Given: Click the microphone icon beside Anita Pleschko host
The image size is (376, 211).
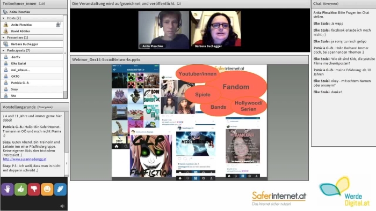Looking at the screenshot, I should [58, 25].
